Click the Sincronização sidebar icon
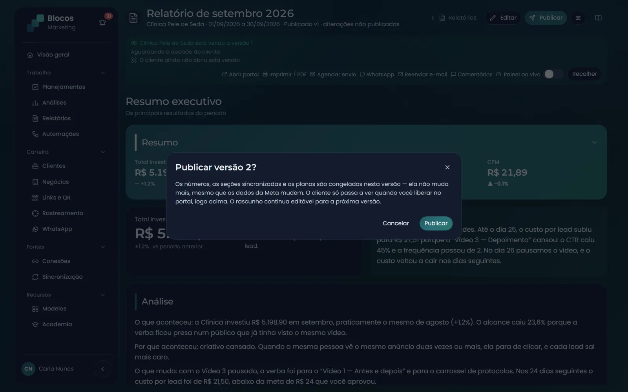The width and height of the screenshot is (628, 392). tap(35, 277)
